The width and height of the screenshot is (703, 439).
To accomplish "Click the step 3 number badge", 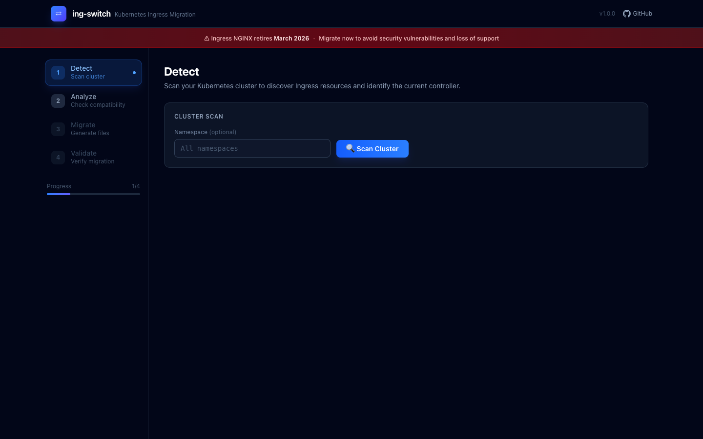I will (58, 129).
